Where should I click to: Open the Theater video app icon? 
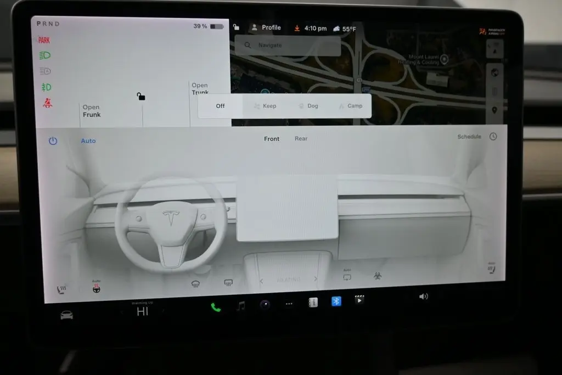pyautogui.click(x=359, y=300)
